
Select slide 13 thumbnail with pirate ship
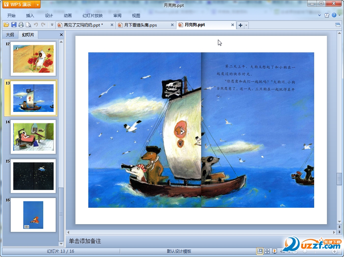pos(33,98)
